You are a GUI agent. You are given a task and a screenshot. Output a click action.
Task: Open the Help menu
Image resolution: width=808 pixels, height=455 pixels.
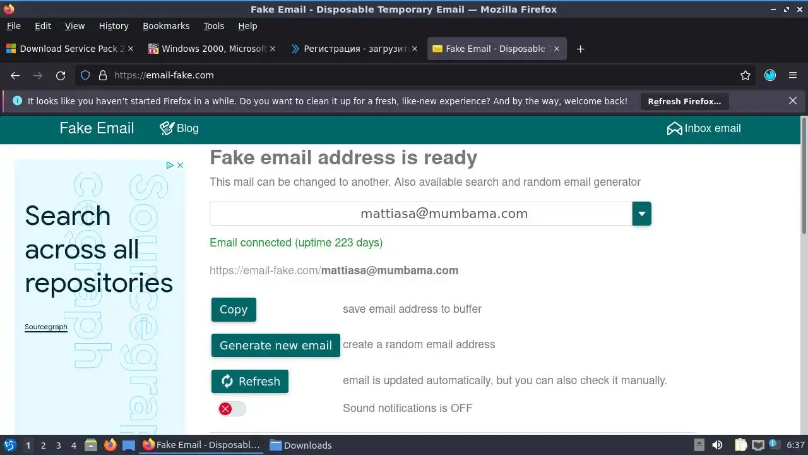tap(247, 26)
